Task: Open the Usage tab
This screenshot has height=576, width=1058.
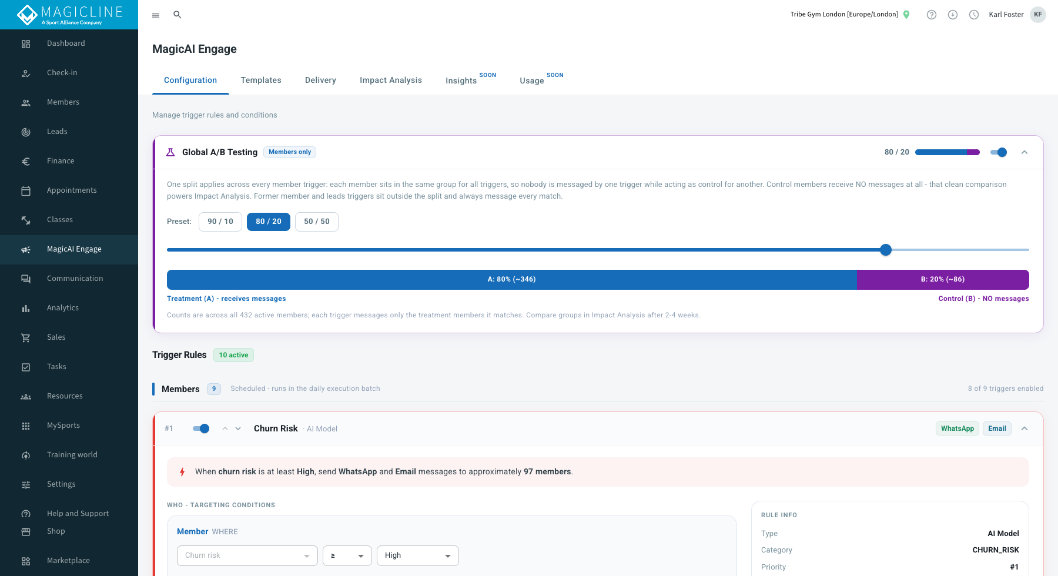Action: 541,79
